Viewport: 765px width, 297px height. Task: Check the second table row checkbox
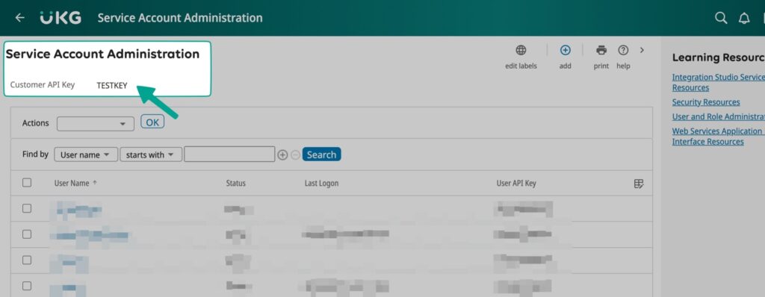27,234
